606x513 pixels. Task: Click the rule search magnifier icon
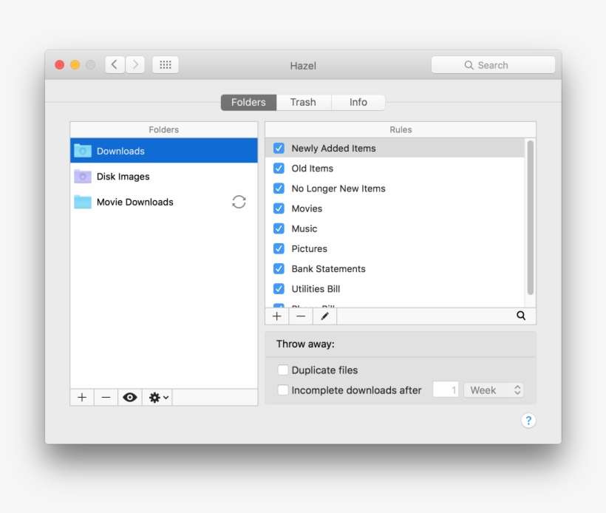point(521,316)
